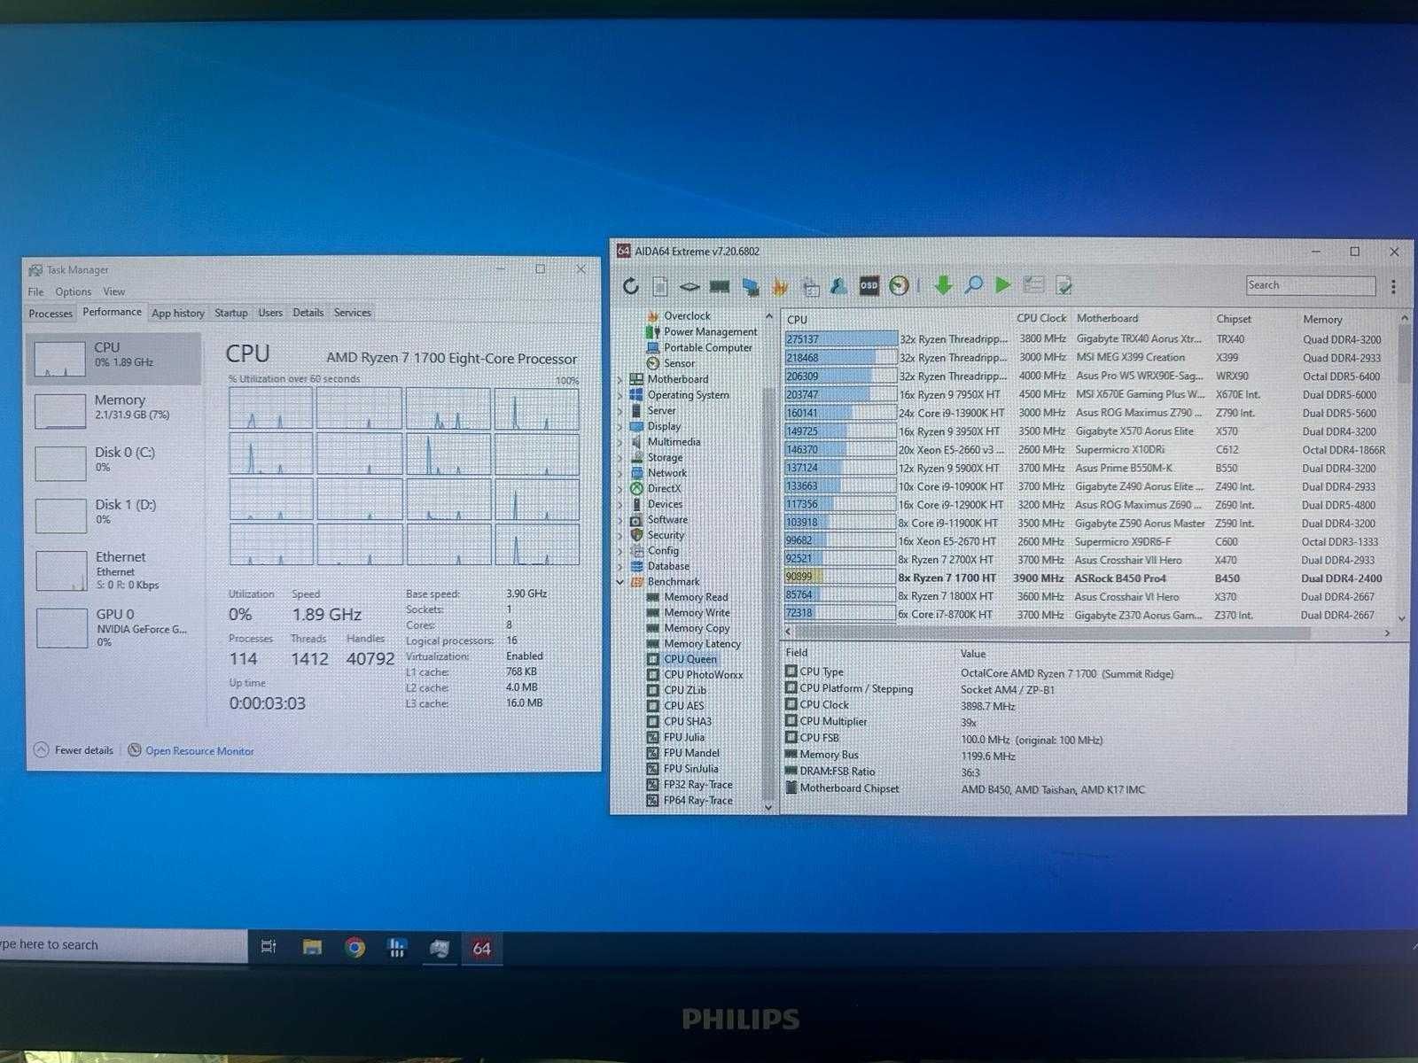1418x1063 pixels.
Task: Click the gauge SensorPanel icon in AIDA64
Action: point(899,285)
